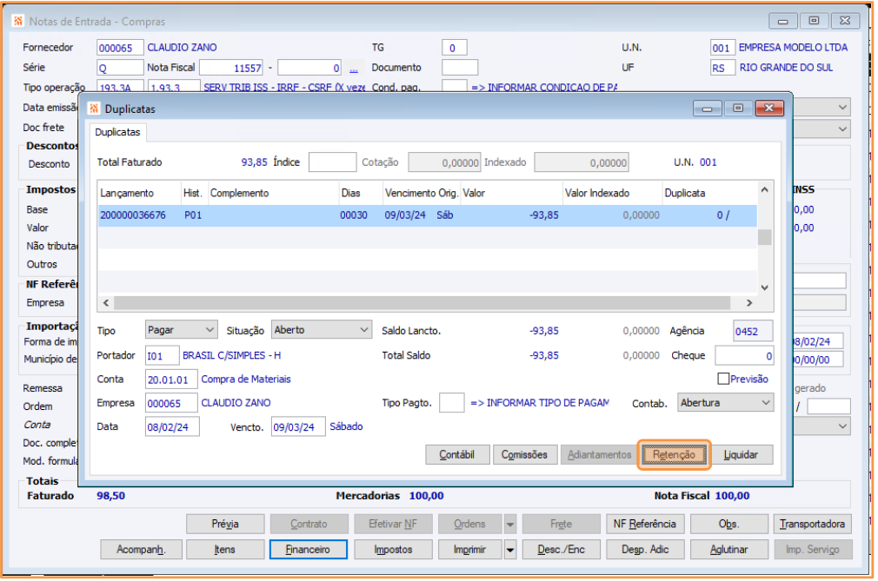
Task: Open the Contábil entries
Action: tap(456, 454)
